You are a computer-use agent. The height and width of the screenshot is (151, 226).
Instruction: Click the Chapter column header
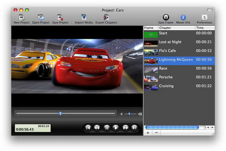point(176,28)
